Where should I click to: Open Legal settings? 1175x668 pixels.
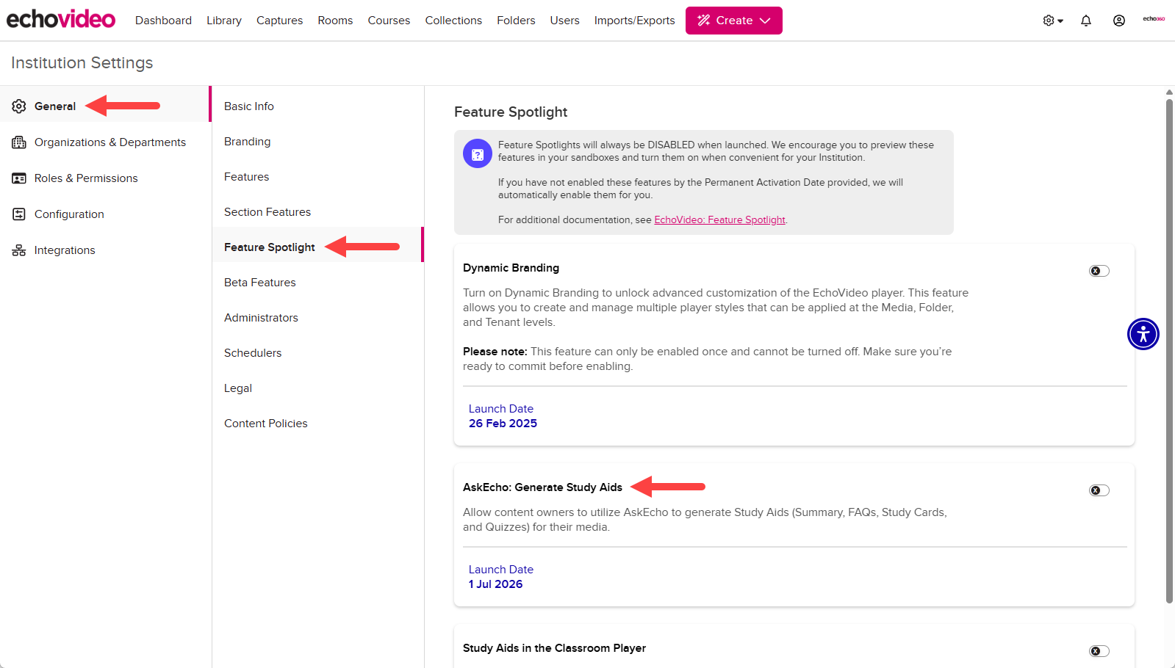(317, 388)
